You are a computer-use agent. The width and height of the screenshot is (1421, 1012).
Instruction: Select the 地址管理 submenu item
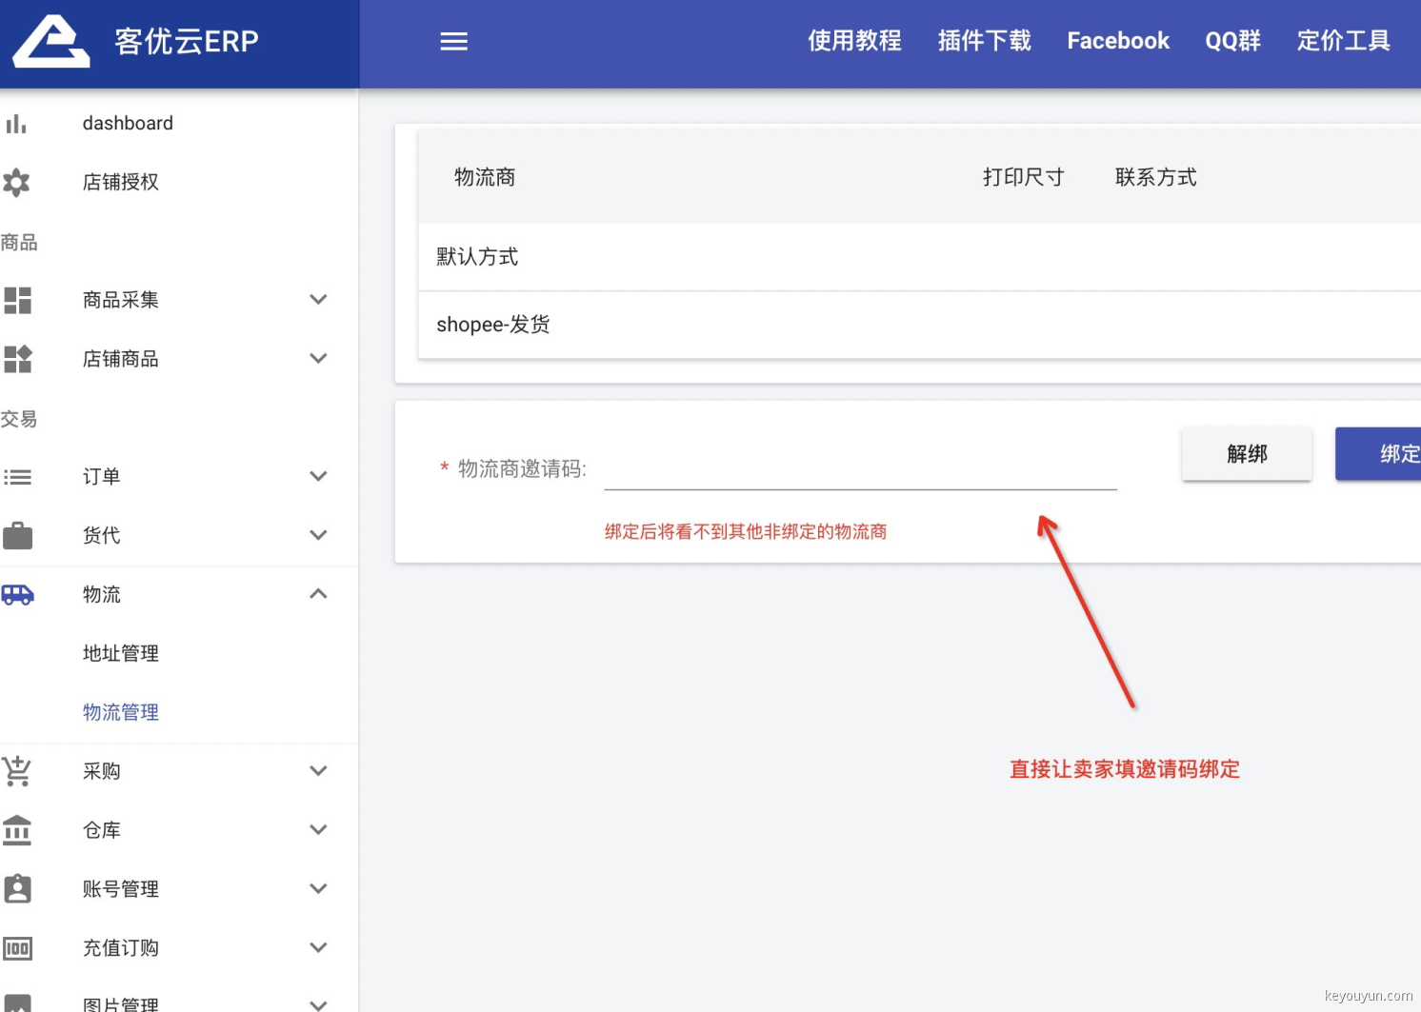pyautogui.click(x=121, y=654)
